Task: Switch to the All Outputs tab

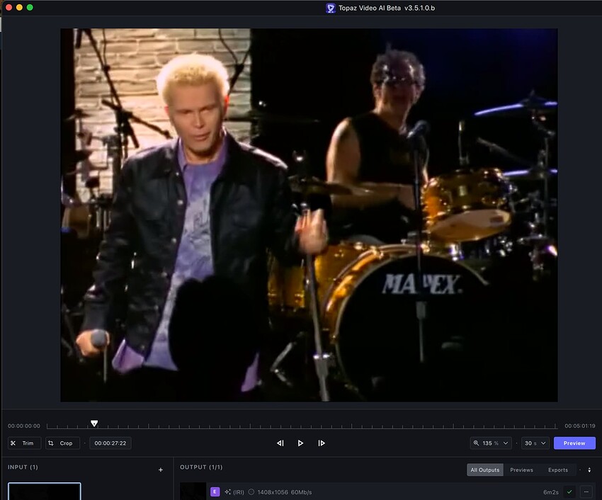Action: (485, 470)
